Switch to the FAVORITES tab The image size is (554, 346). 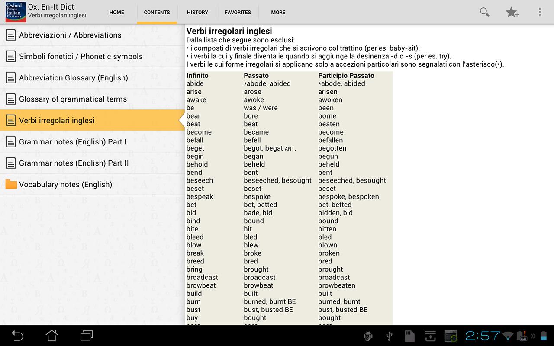238,12
